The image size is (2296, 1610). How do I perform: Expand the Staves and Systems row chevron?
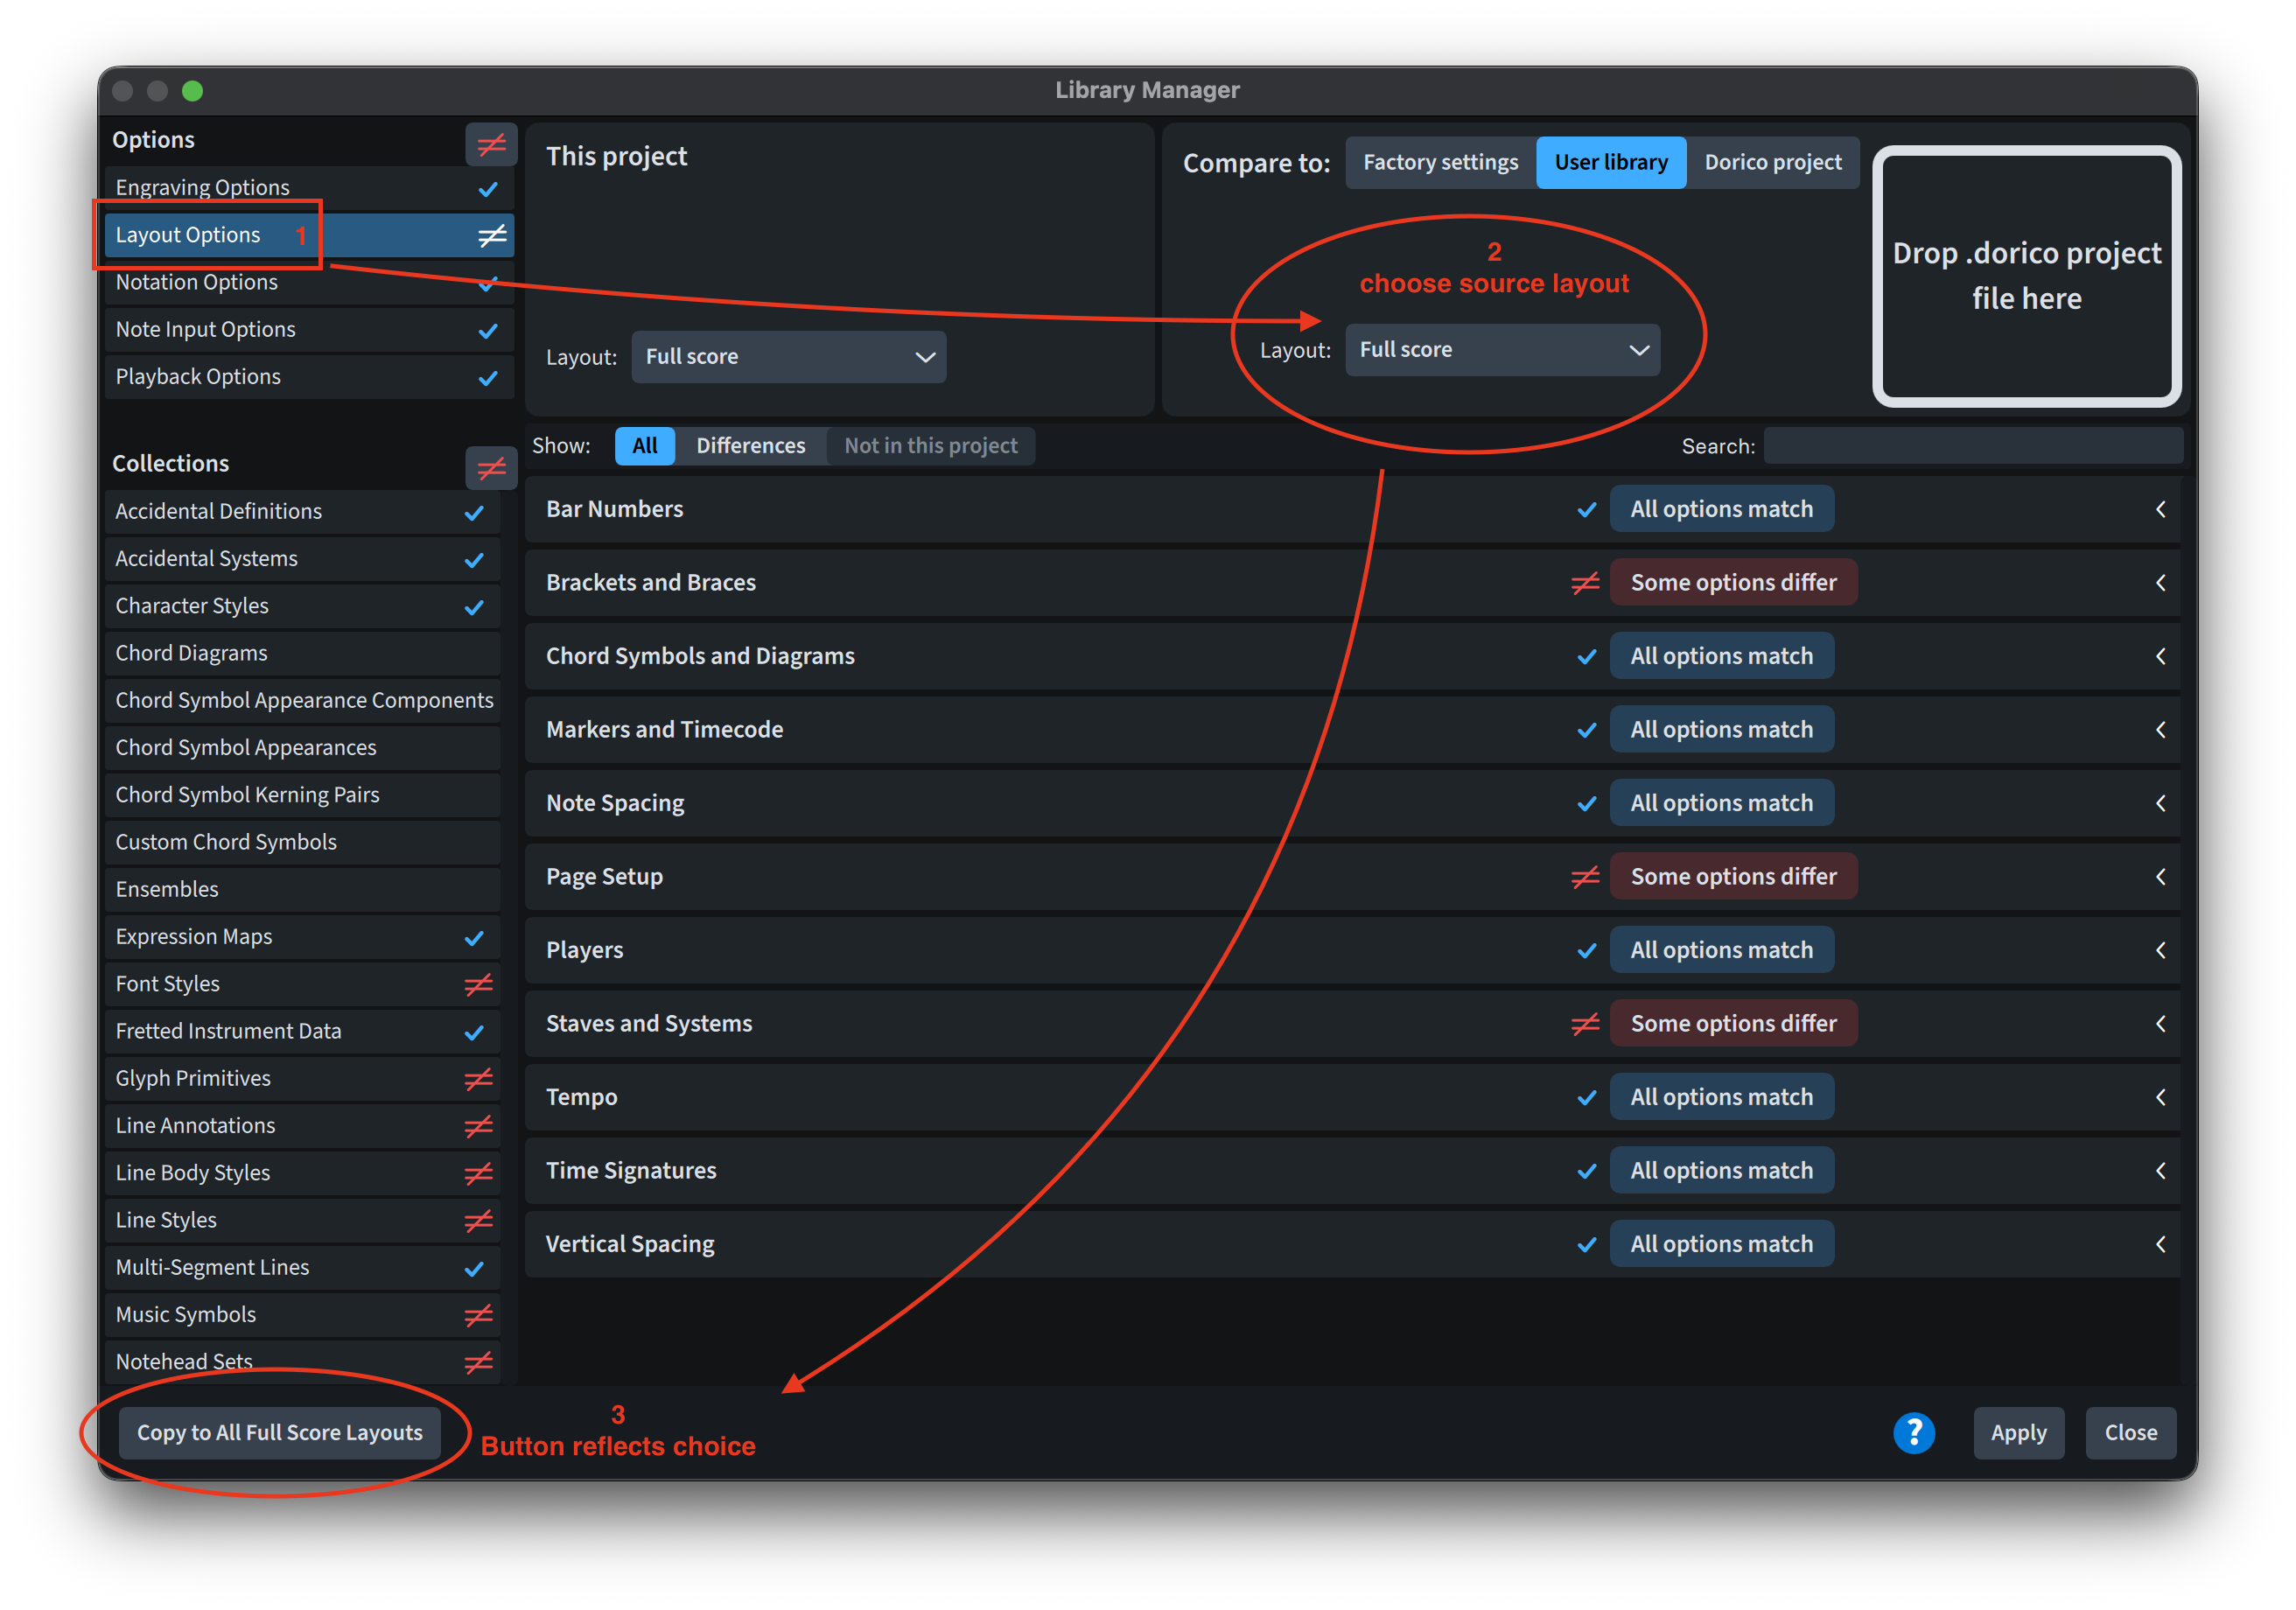tap(2160, 1023)
